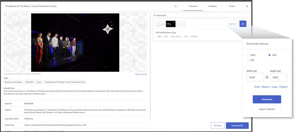Pick the Small size preset
Image resolution: width=295 pixels, height=132 pixels.
(x=257, y=87)
